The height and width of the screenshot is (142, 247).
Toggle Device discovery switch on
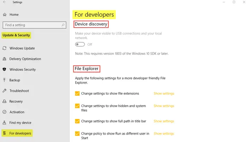[80, 44]
